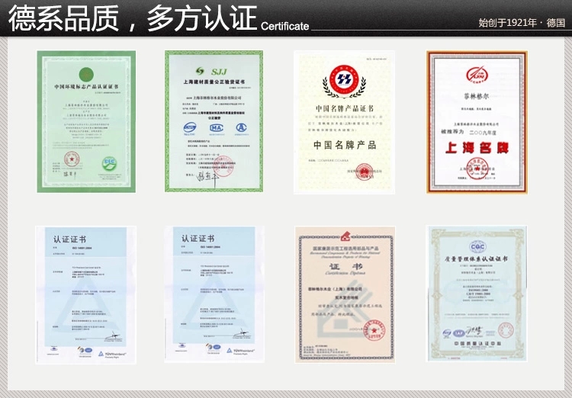The height and width of the screenshot is (398, 572).
Task: Click the SJJ logo on the green-bordered certificate
Action: click(214, 70)
